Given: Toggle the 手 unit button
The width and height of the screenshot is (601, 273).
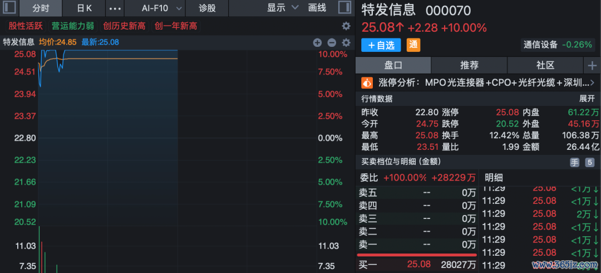Looking at the screenshot, I should click(574, 163).
